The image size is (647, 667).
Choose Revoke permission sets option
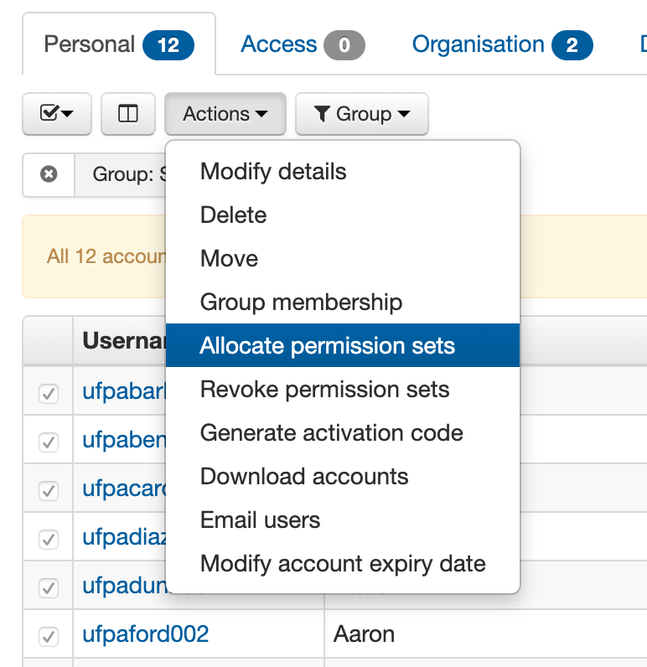[324, 390]
